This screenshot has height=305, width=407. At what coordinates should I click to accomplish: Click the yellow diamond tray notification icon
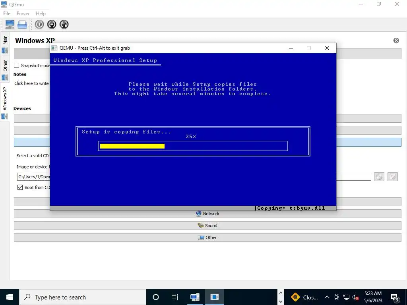295,297
